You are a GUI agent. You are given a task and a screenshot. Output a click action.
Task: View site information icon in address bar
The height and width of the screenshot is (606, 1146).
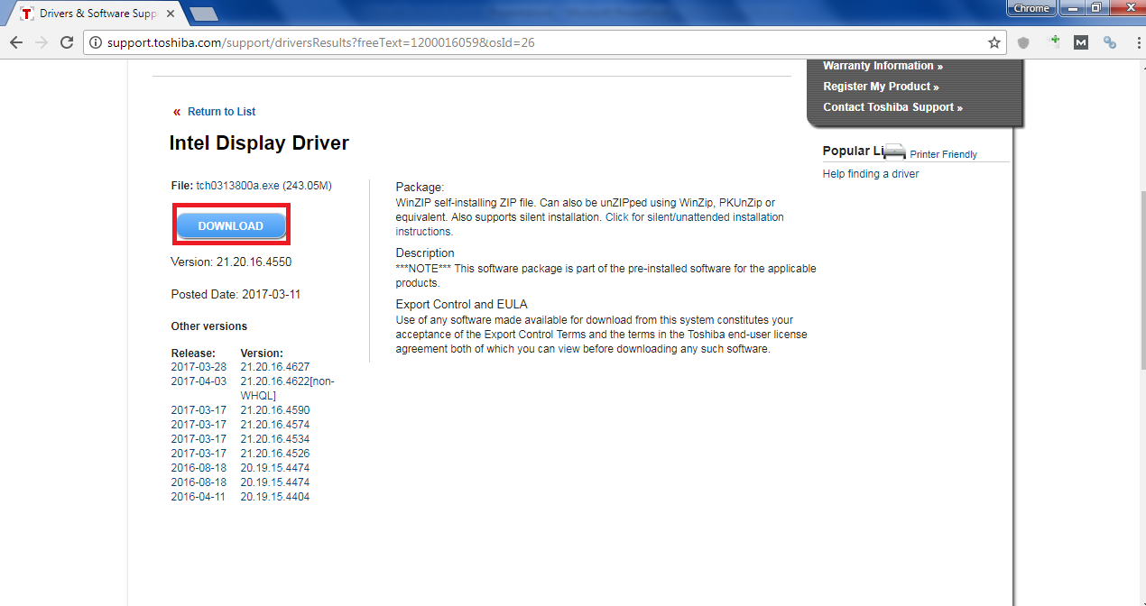[96, 42]
